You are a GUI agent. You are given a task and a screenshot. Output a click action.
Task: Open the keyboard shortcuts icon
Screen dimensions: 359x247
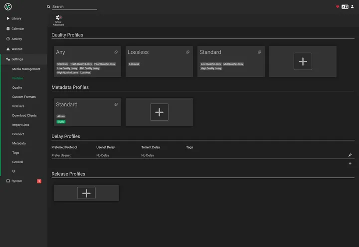(x=345, y=6)
